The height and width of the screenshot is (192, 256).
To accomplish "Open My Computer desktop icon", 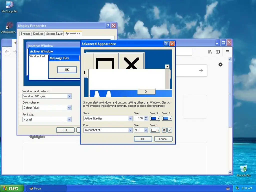I will [9, 6].
